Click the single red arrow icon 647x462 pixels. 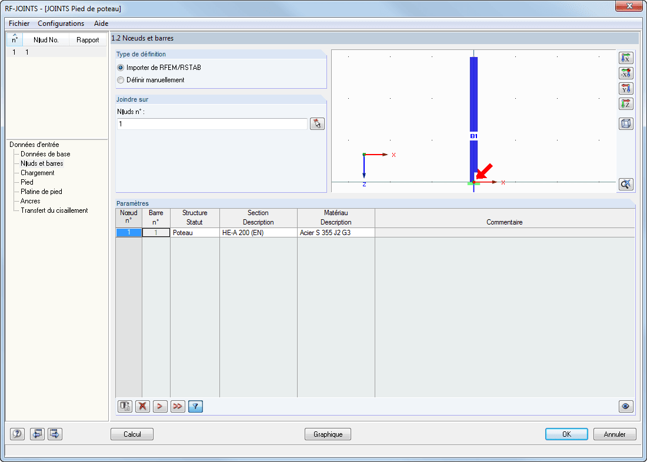[160, 407]
